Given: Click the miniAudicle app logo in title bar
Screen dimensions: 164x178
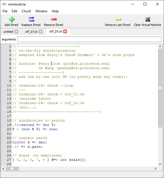Looking at the screenshot, I should (x=5, y=4).
